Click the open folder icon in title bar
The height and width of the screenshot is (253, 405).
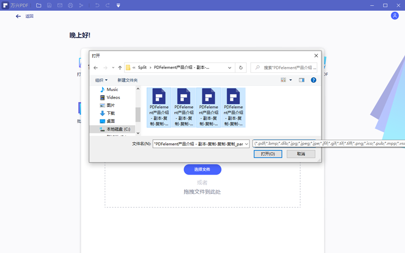(38, 6)
